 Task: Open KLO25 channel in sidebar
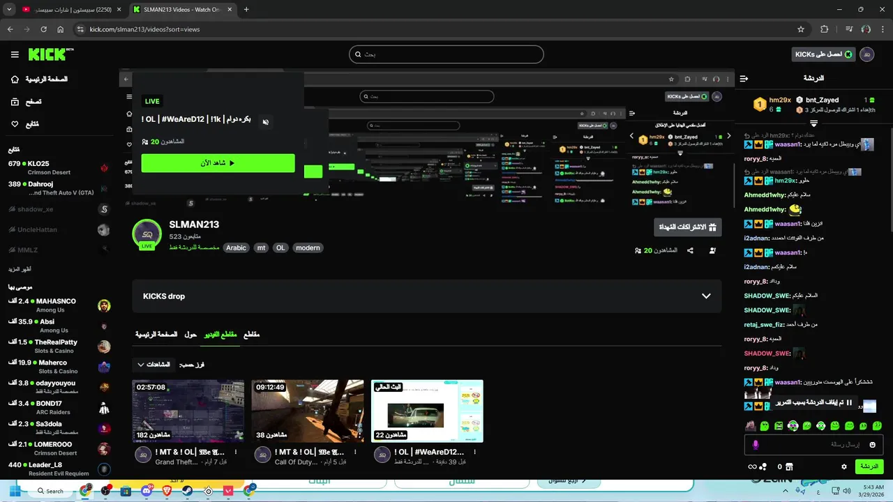(59, 167)
